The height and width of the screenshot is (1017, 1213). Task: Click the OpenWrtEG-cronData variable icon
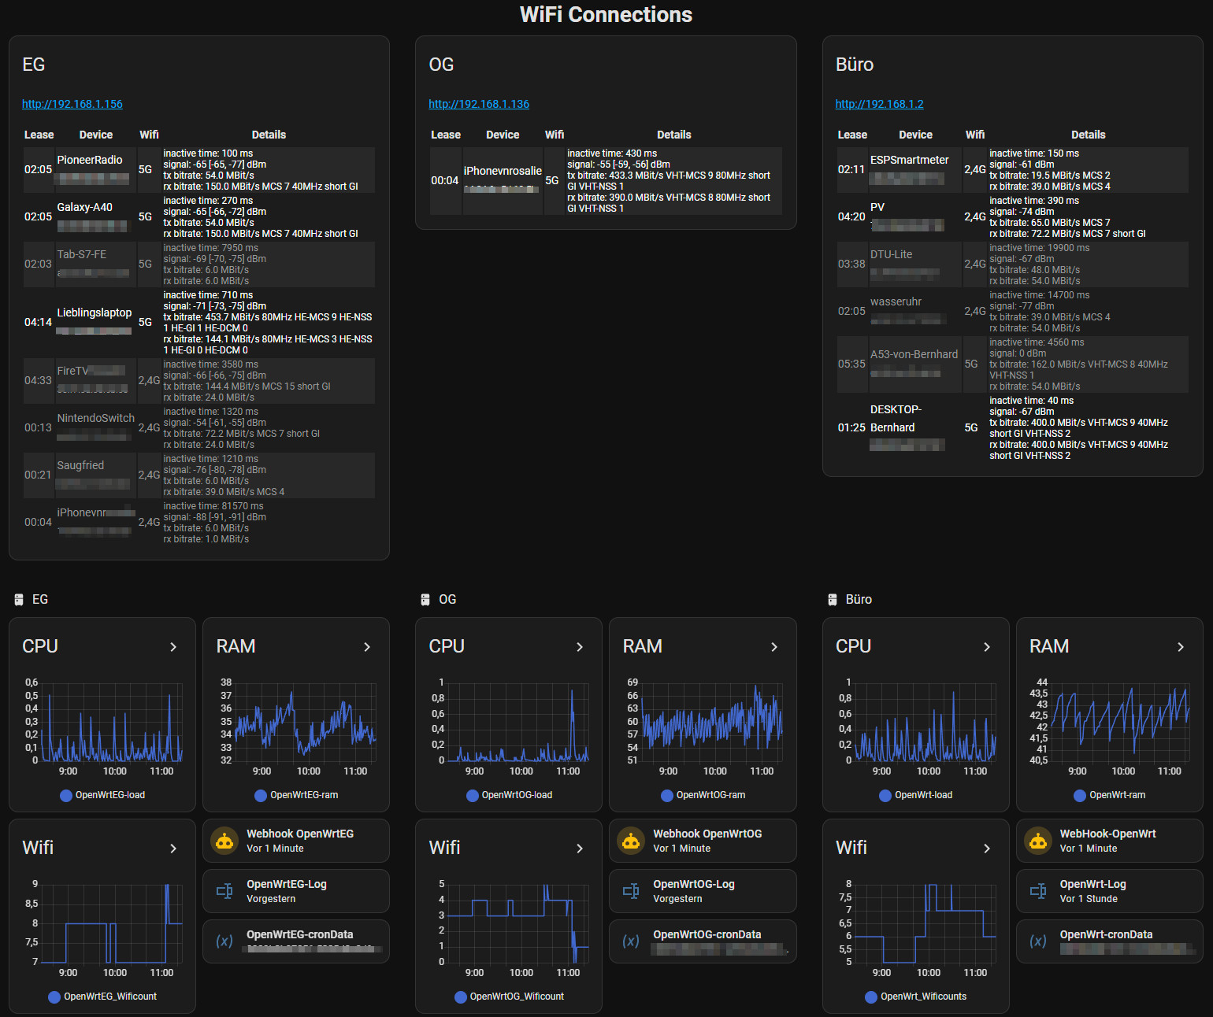pos(224,941)
